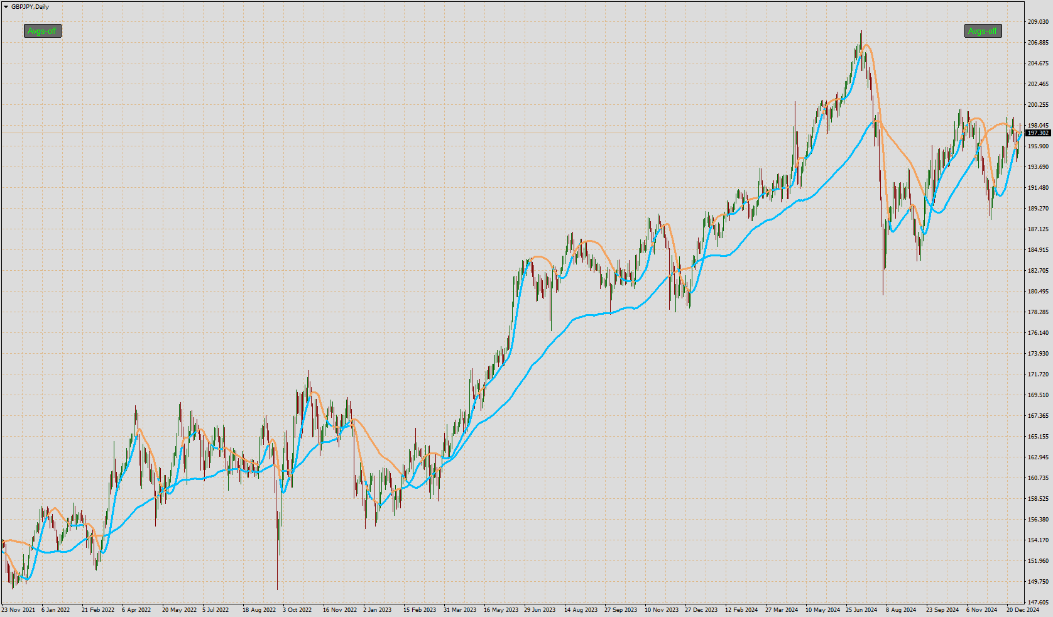Choose the 23 Sep 2024 date label
Screen dimensions: 1053x617
point(942,610)
